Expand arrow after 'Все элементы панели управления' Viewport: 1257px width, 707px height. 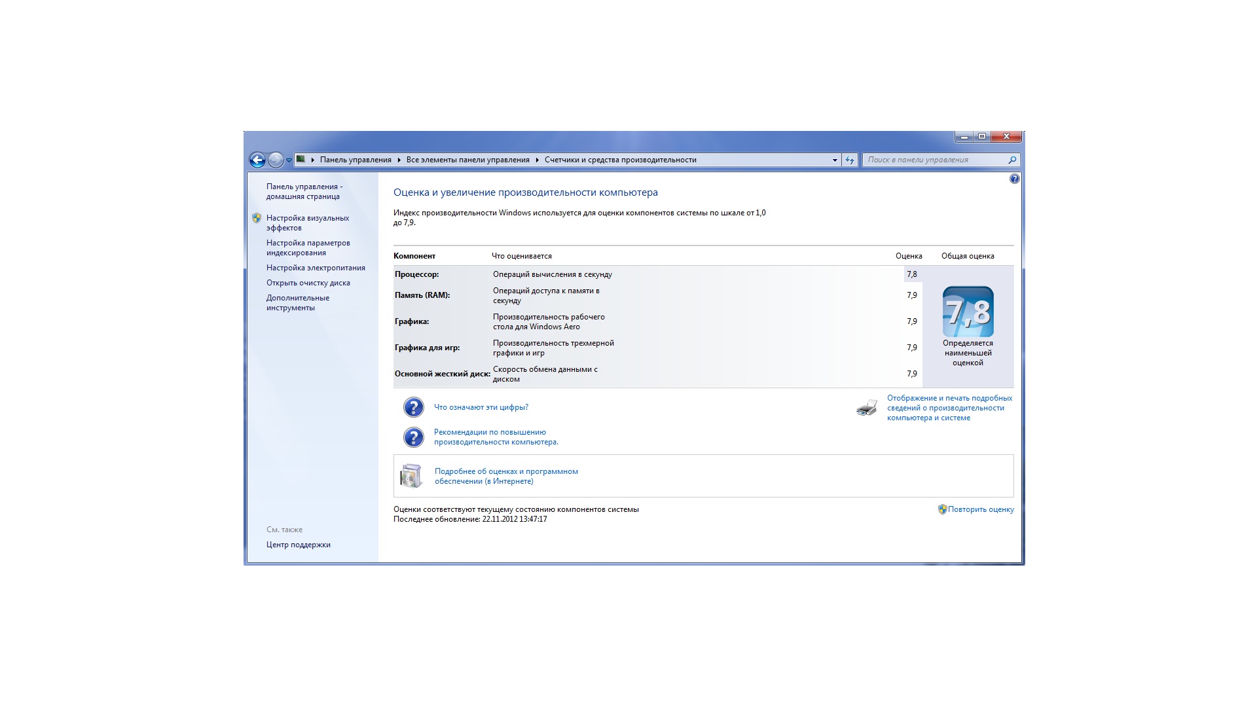[x=537, y=160]
